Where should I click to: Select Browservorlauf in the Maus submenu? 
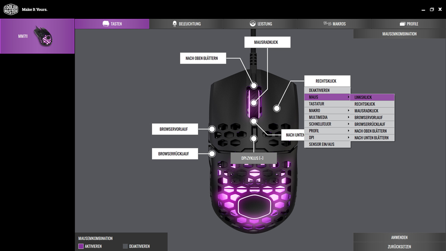point(372,118)
